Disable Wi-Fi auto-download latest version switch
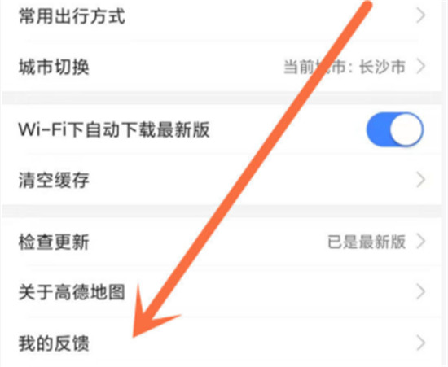Screen dimensions: 448x367 click(x=395, y=129)
